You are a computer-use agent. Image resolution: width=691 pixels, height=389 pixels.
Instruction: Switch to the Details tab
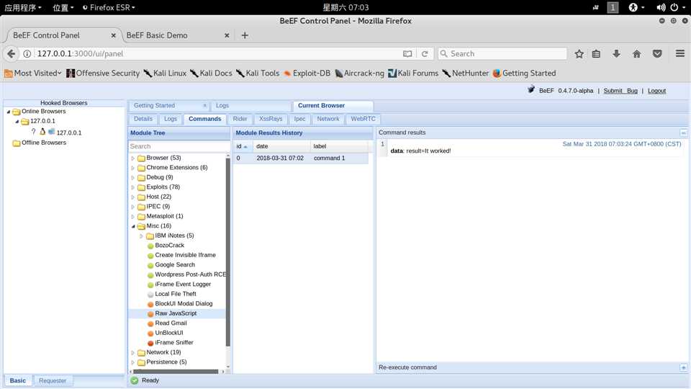point(143,119)
